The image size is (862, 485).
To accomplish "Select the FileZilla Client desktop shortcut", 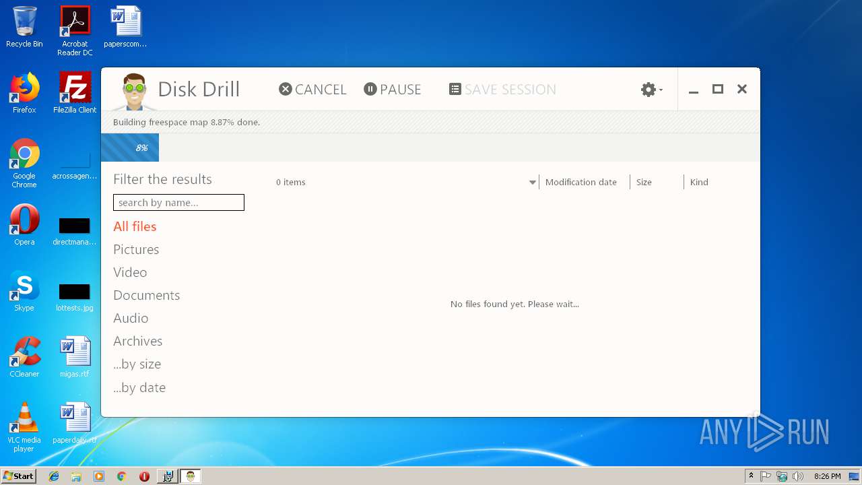I will [x=75, y=93].
